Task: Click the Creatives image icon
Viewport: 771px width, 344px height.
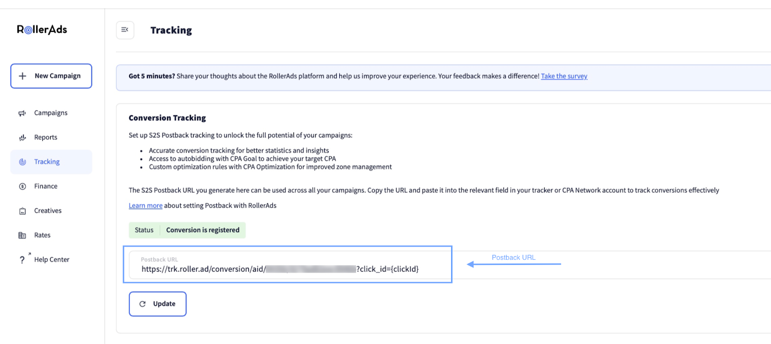Action: point(22,211)
